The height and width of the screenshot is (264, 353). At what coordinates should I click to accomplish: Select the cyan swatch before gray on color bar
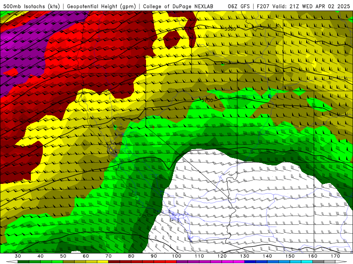coord(307,262)
